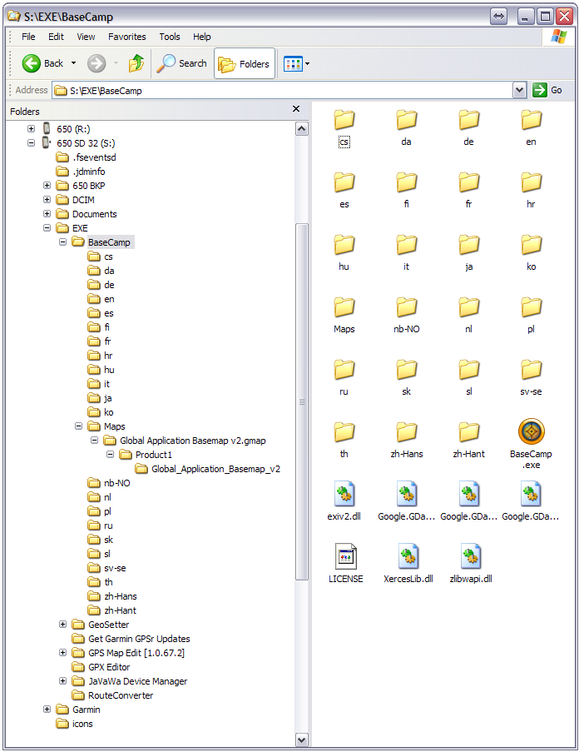Open the Maps folder in file pane

344,307
